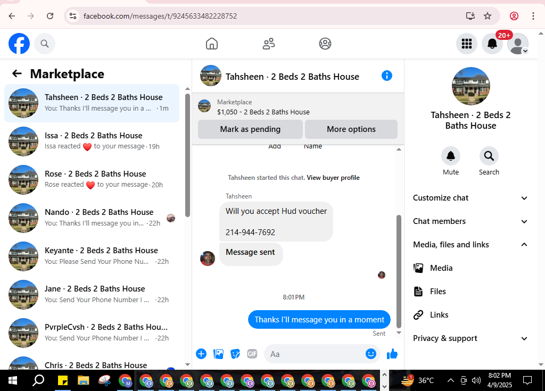Open the View buyer profile link

pos(333,178)
